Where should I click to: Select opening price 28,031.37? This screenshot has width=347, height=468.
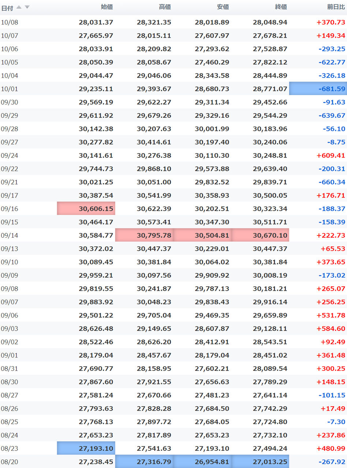click(96, 22)
